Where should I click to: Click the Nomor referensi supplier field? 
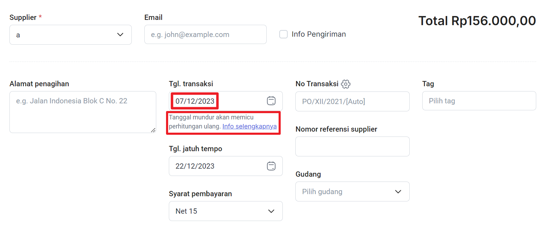tap(352, 146)
